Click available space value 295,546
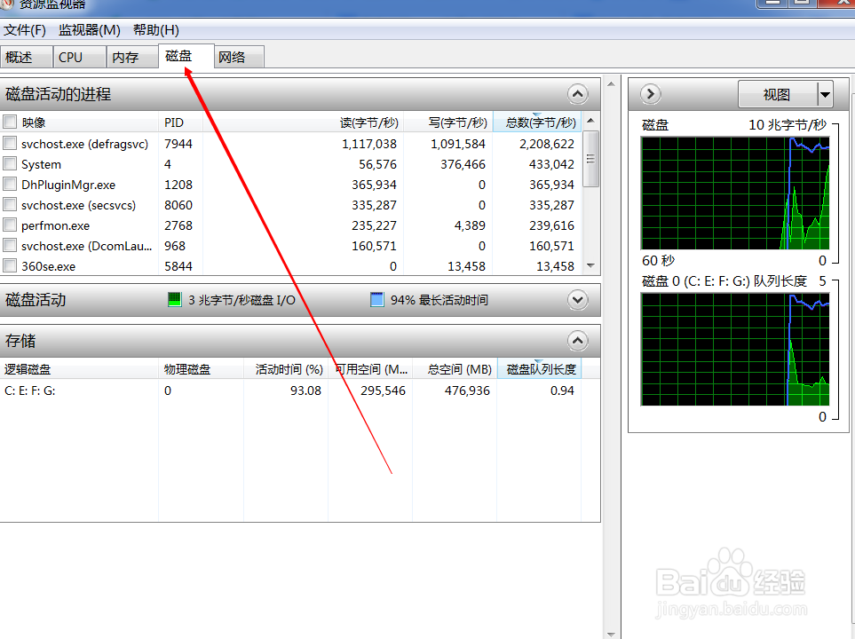 [383, 390]
